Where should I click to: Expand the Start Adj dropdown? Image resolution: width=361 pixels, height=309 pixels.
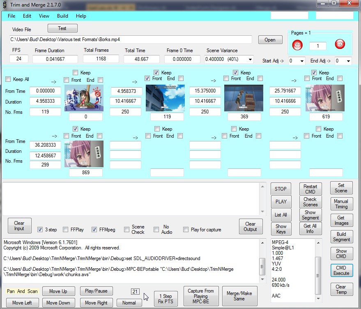(x=301, y=61)
